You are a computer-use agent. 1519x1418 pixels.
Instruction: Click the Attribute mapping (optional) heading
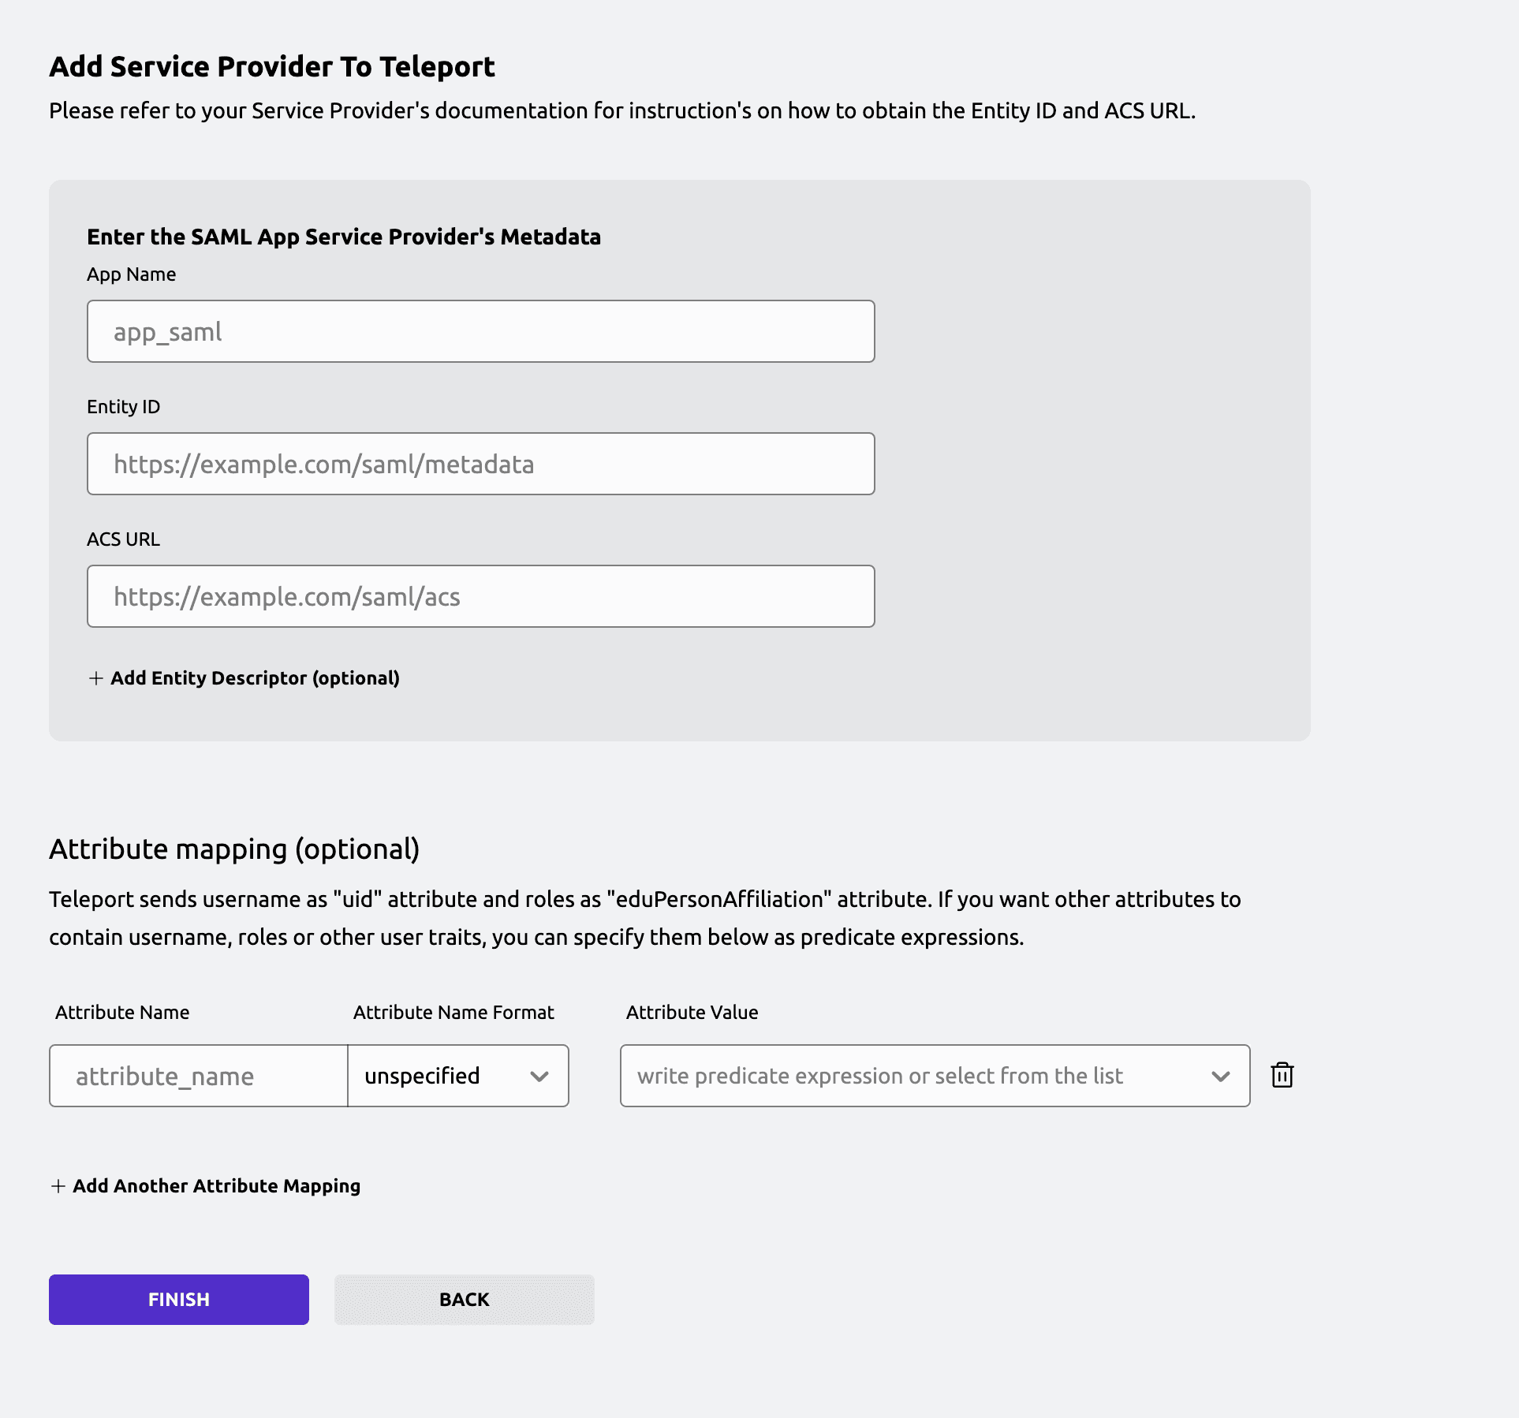[234, 849]
